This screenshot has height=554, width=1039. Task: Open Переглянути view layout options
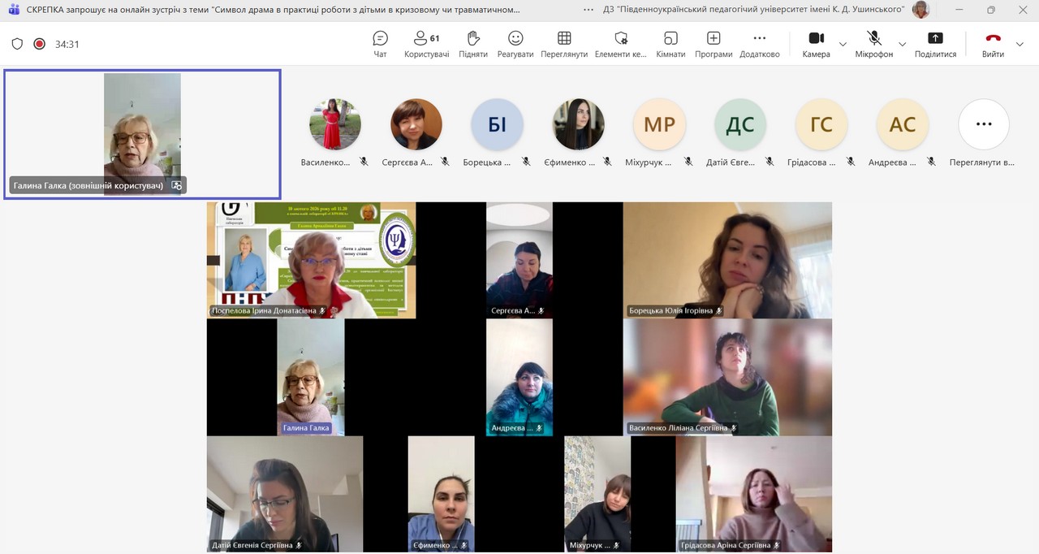pos(564,44)
